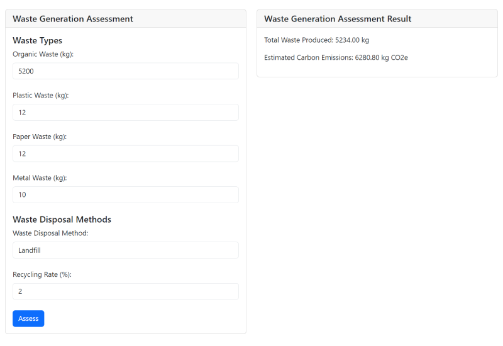Click the Landfill option shown in the dropdown
This screenshot has width=503, height=346.
click(x=30, y=250)
